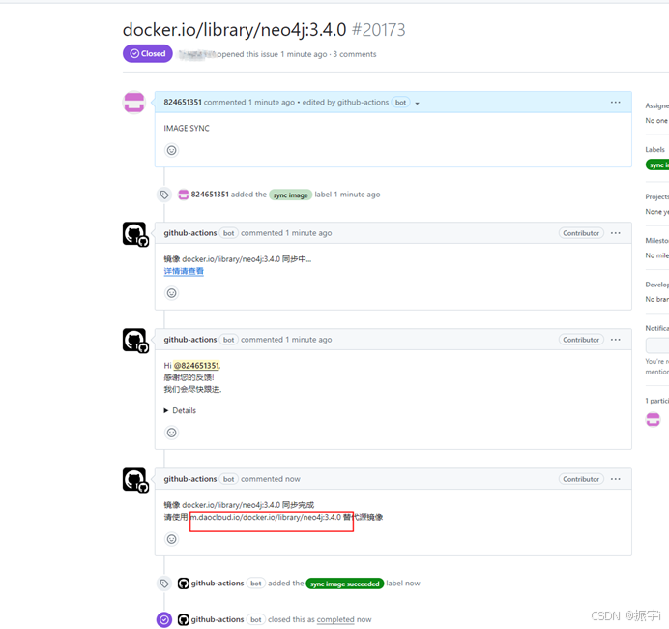Open avatar of issue author 824651351

[x=134, y=103]
